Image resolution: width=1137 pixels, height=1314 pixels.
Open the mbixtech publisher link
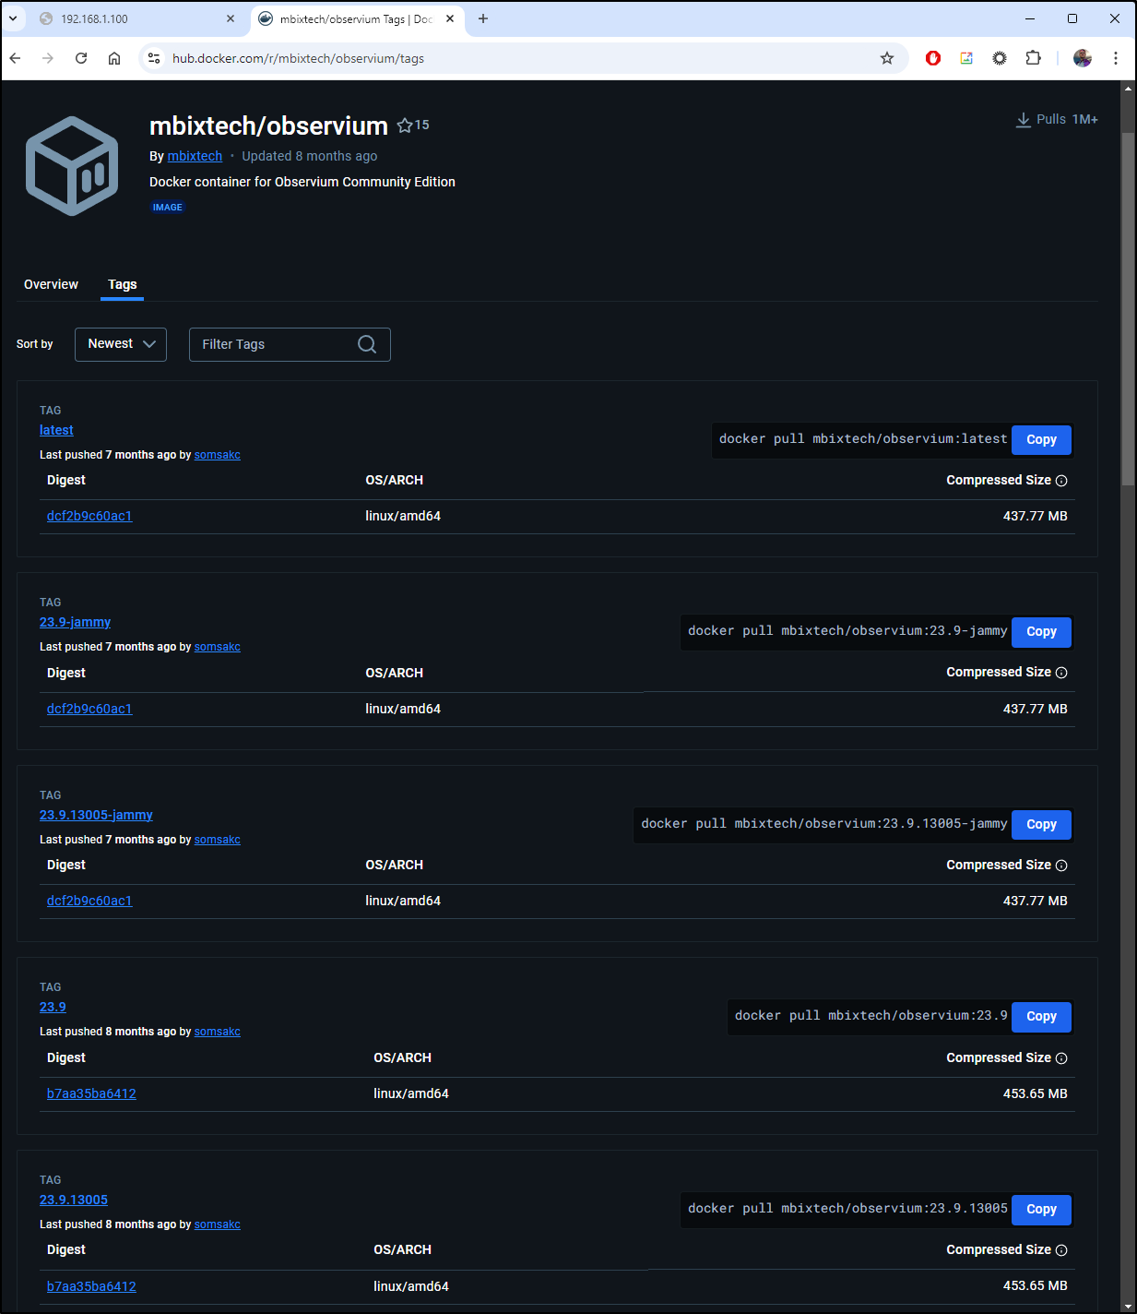pyautogui.click(x=195, y=156)
